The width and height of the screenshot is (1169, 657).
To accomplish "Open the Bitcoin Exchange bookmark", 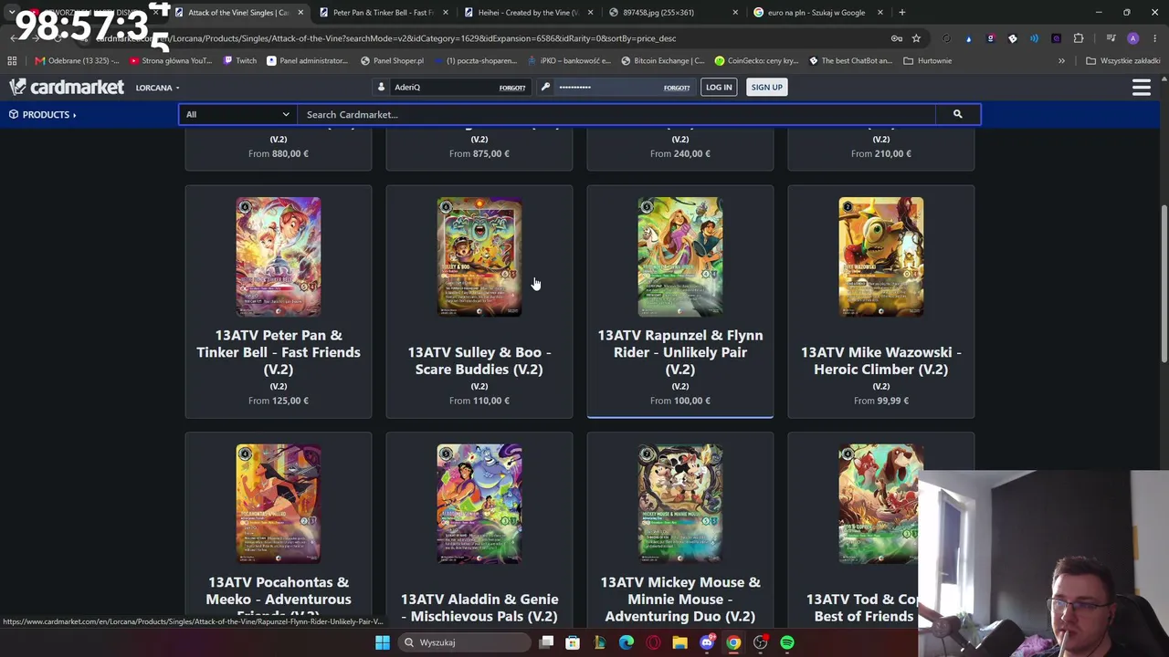I will 662,61.
